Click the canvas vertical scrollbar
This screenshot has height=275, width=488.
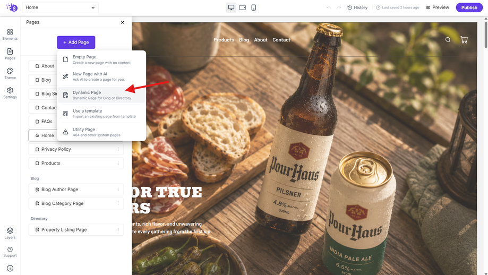click(485, 34)
